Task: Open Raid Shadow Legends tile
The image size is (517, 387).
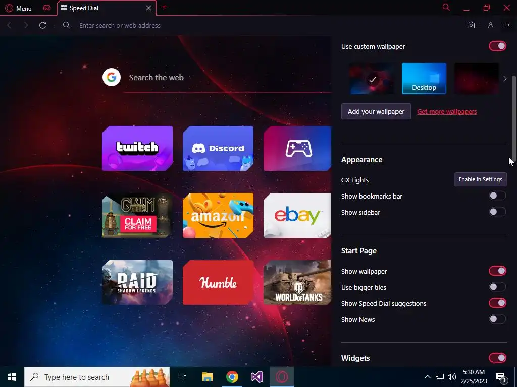Action: coord(137,283)
